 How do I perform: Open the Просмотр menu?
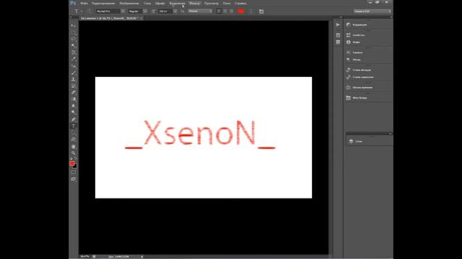[212, 3]
